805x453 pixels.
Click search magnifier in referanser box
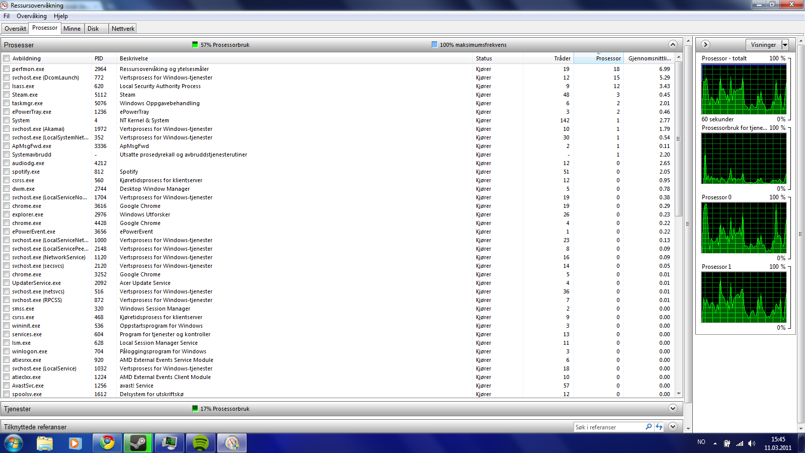(649, 427)
